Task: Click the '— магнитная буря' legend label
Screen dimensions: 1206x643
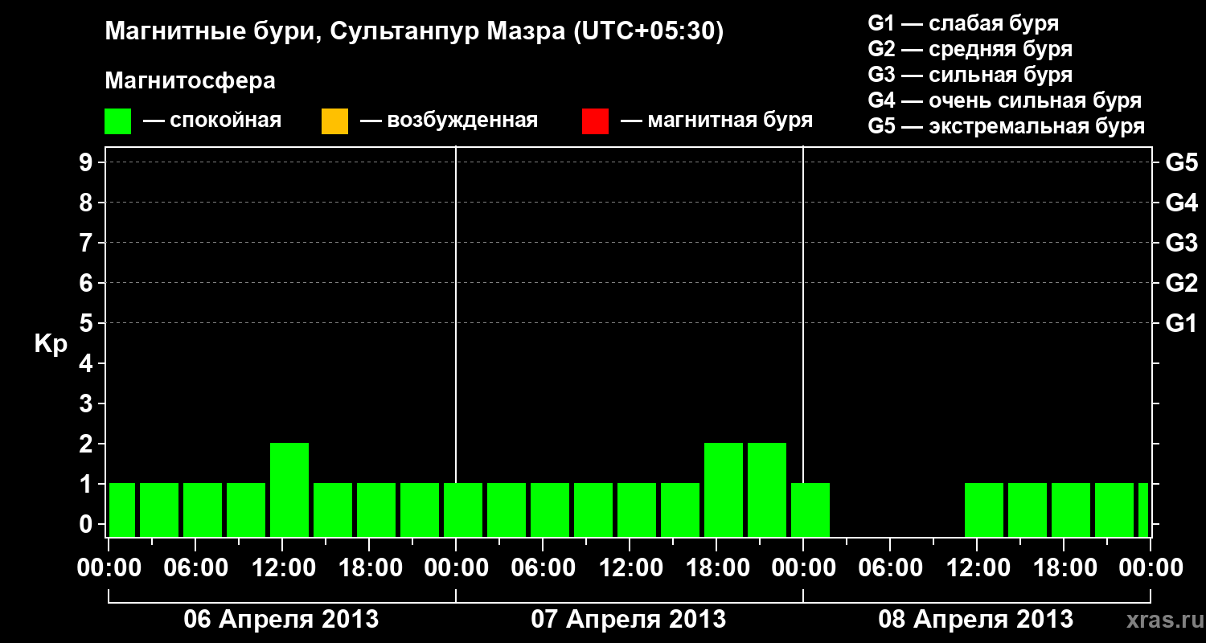Action: click(716, 121)
